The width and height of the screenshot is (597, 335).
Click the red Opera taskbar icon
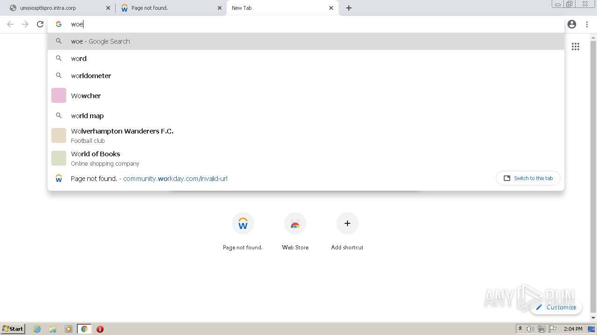[x=100, y=329]
